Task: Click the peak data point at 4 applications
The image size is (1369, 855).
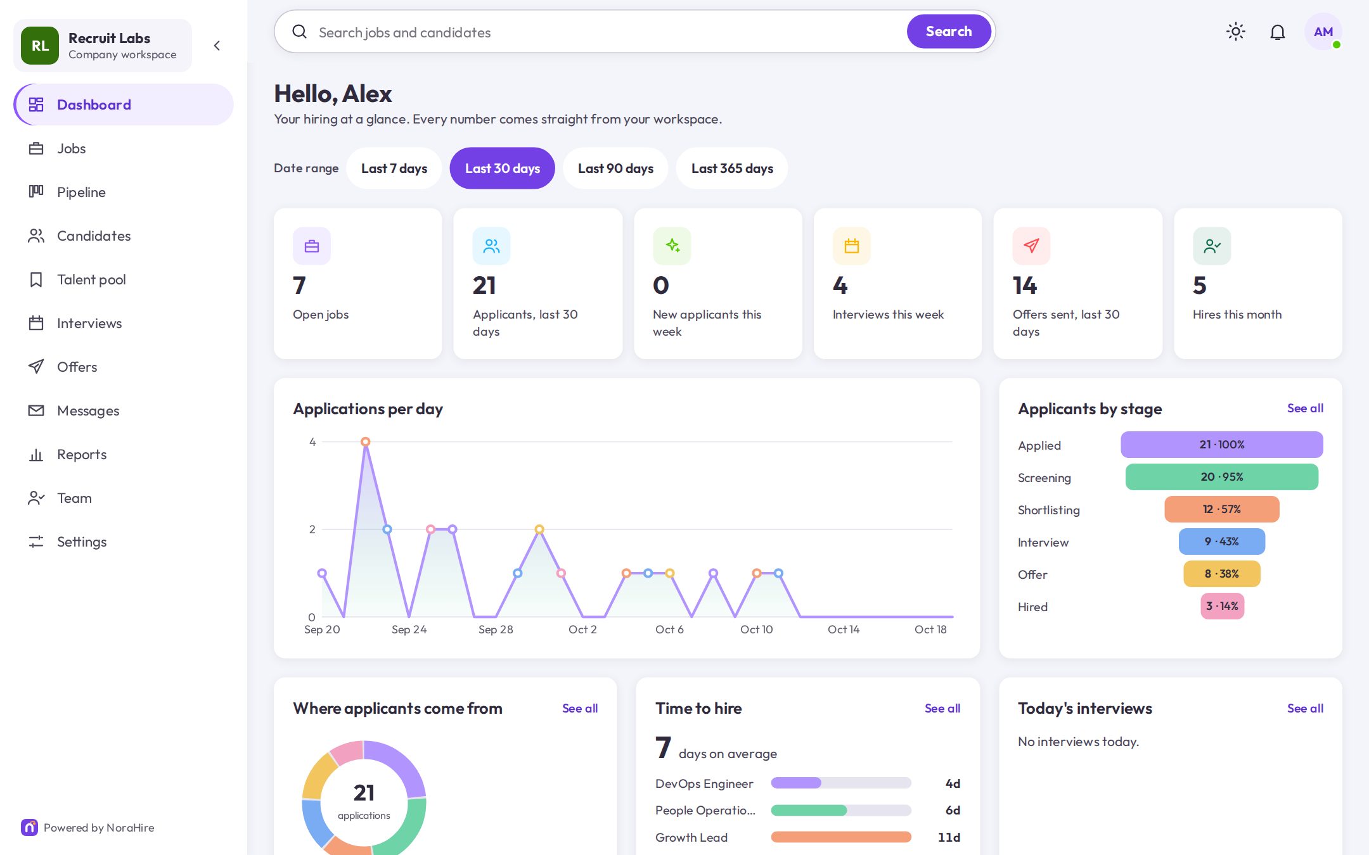Action: click(366, 442)
